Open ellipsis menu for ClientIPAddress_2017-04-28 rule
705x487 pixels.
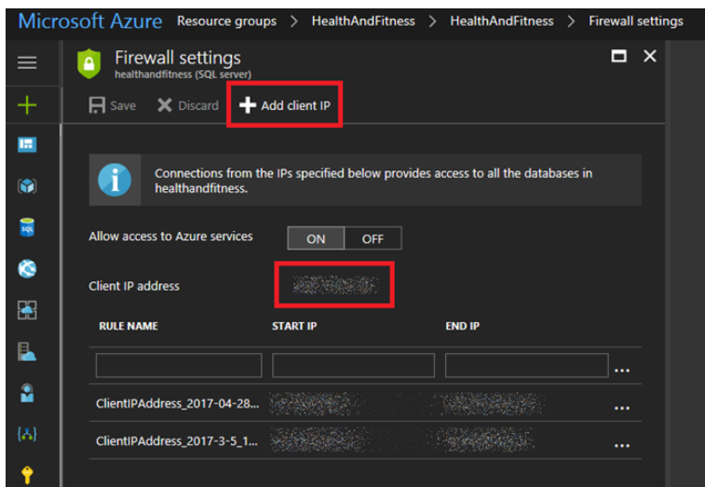pyautogui.click(x=622, y=406)
